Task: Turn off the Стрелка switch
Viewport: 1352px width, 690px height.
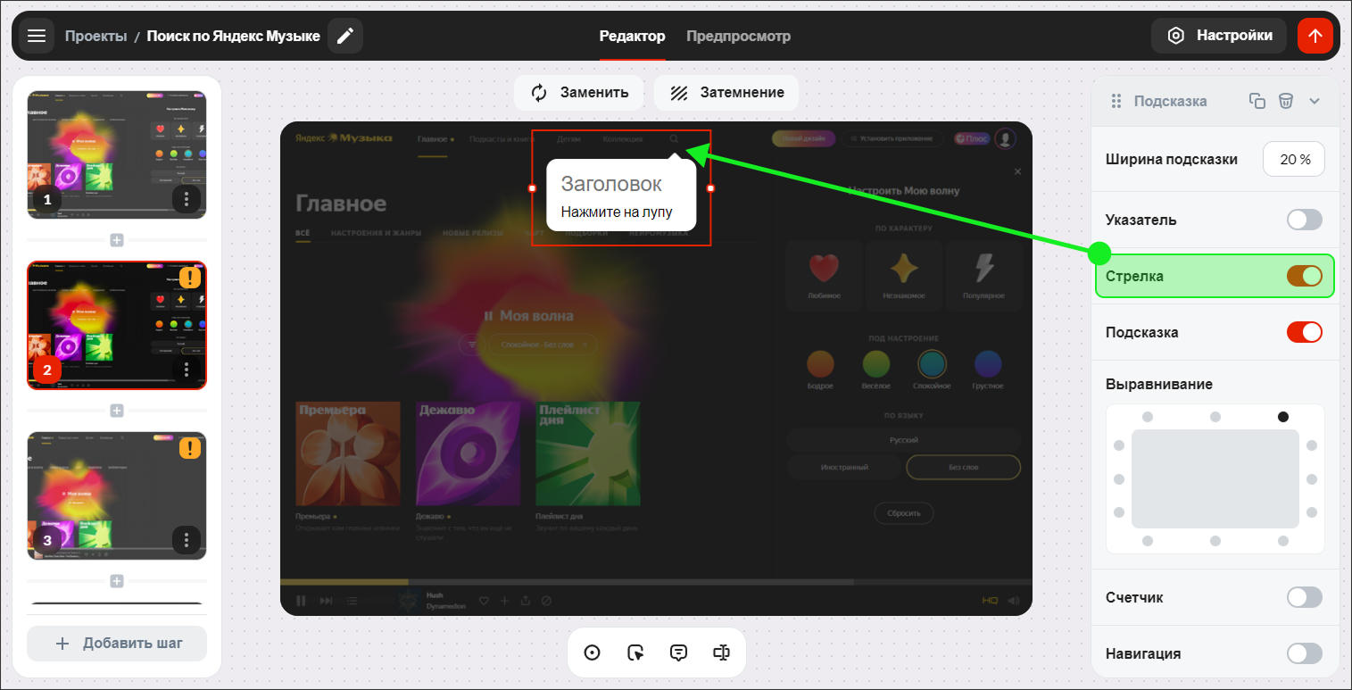Action: pos(1304,276)
